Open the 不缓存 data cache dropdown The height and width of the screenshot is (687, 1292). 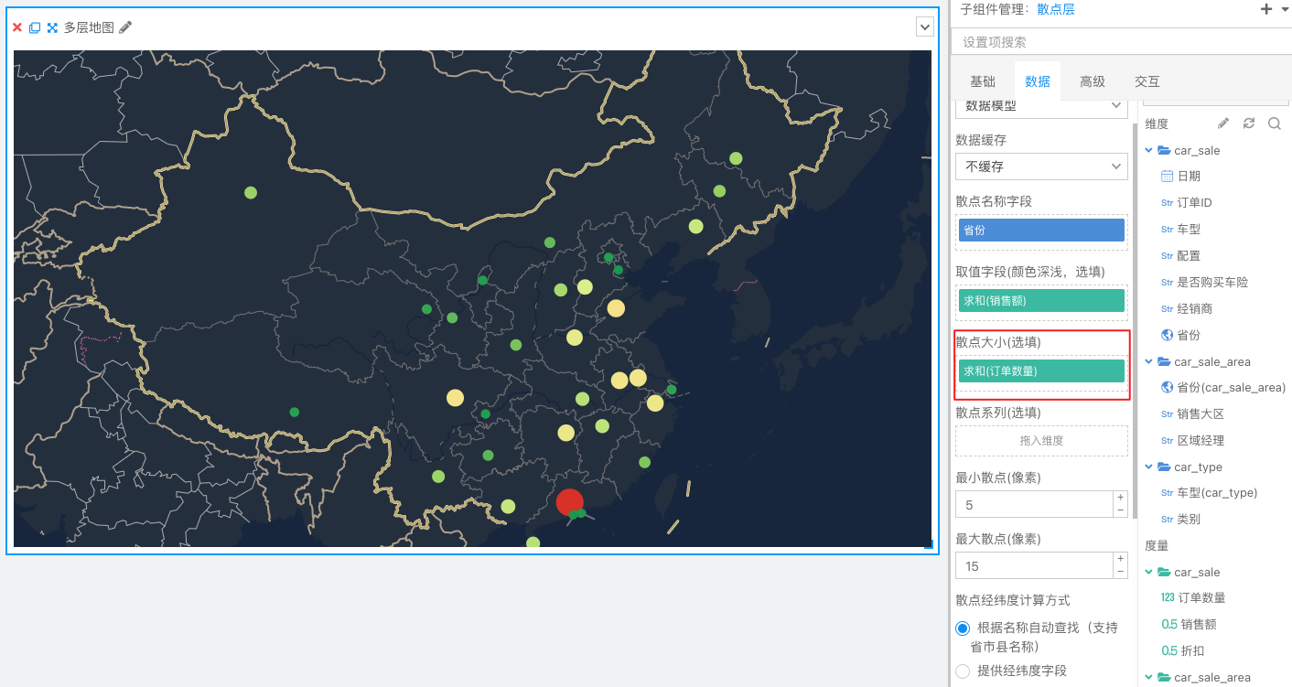point(1041,166)
